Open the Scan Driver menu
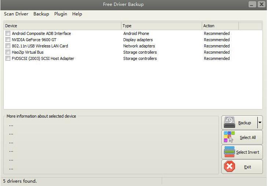268x186 pixels. 16,14
